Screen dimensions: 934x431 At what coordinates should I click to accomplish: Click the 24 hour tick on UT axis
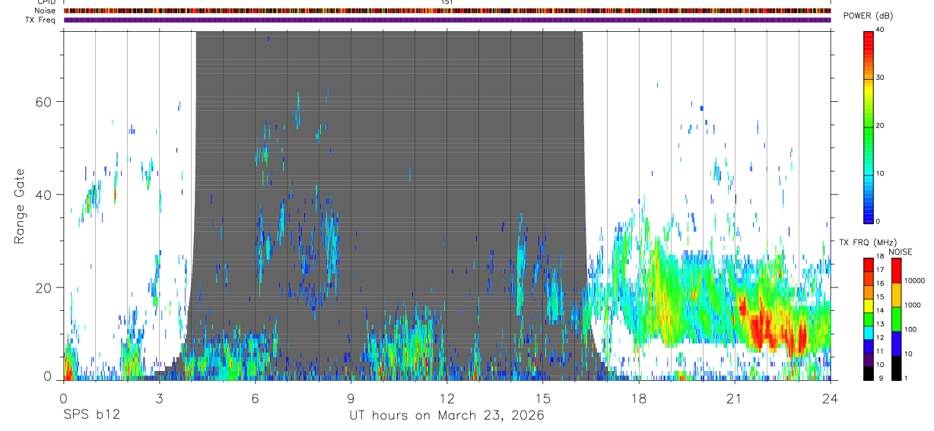coord(831,398)
